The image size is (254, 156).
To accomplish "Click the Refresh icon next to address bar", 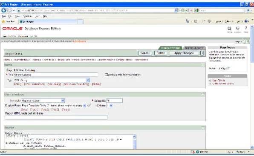I will click(186, 10).
